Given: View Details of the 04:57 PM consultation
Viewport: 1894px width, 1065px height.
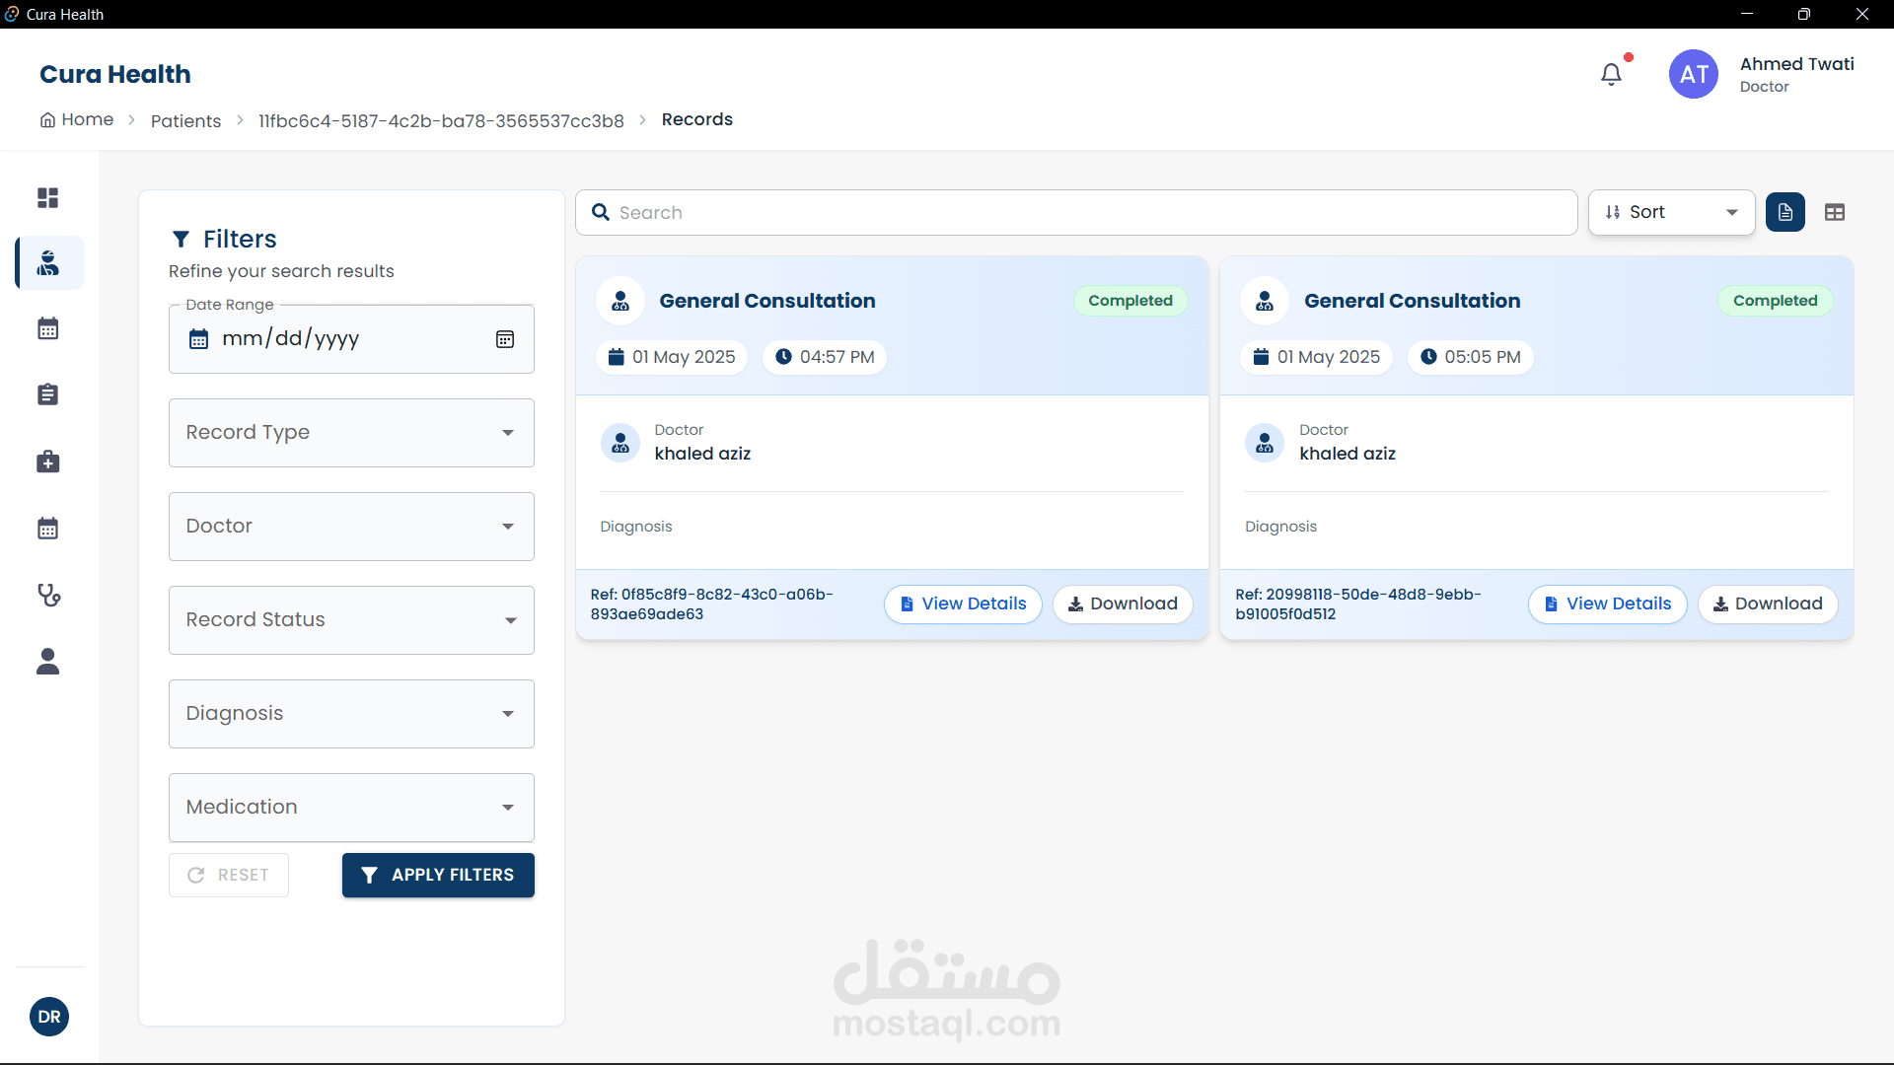Looking at the screenshot, I should click(963, 603).
